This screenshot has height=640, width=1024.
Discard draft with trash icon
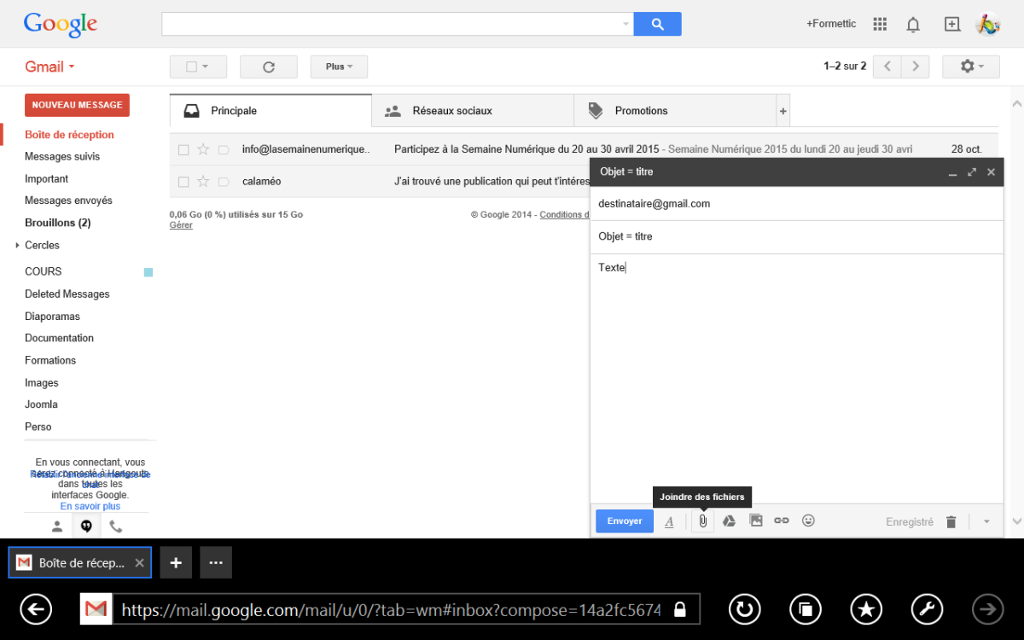pos(951,521)
